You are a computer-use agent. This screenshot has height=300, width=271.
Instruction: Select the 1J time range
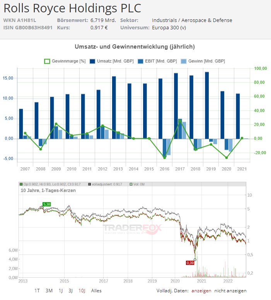pyautogui.click(x=61, y=291)
